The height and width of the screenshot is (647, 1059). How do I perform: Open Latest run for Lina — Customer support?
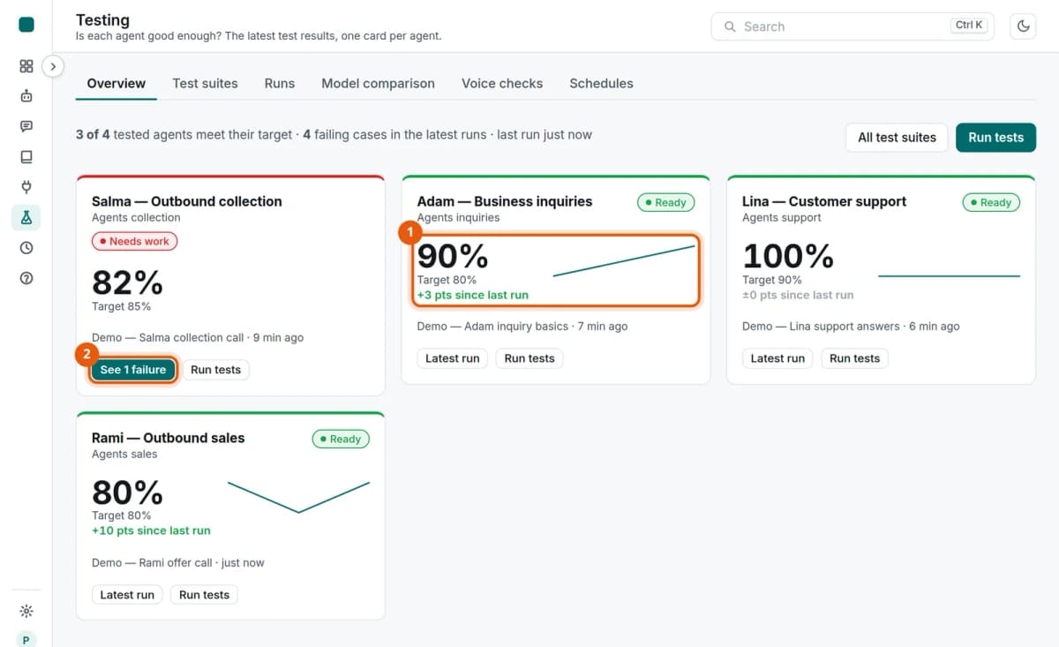click(777, 358)
